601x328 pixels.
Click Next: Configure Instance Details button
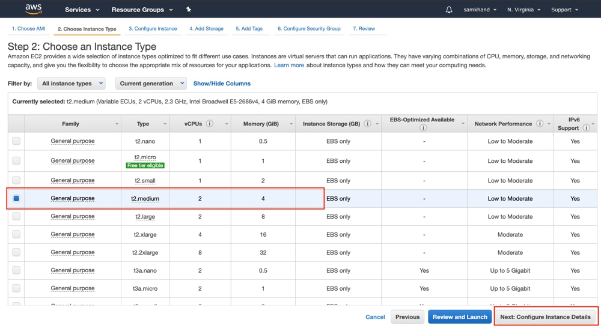(545, 317)
